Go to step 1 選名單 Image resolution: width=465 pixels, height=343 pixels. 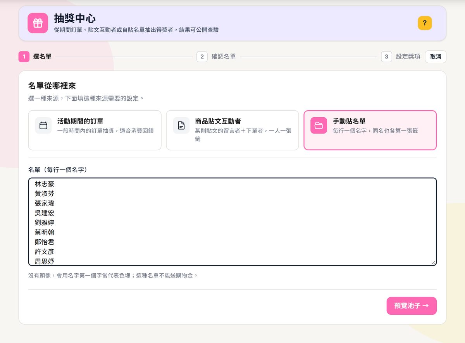click(x=35, y=57)
